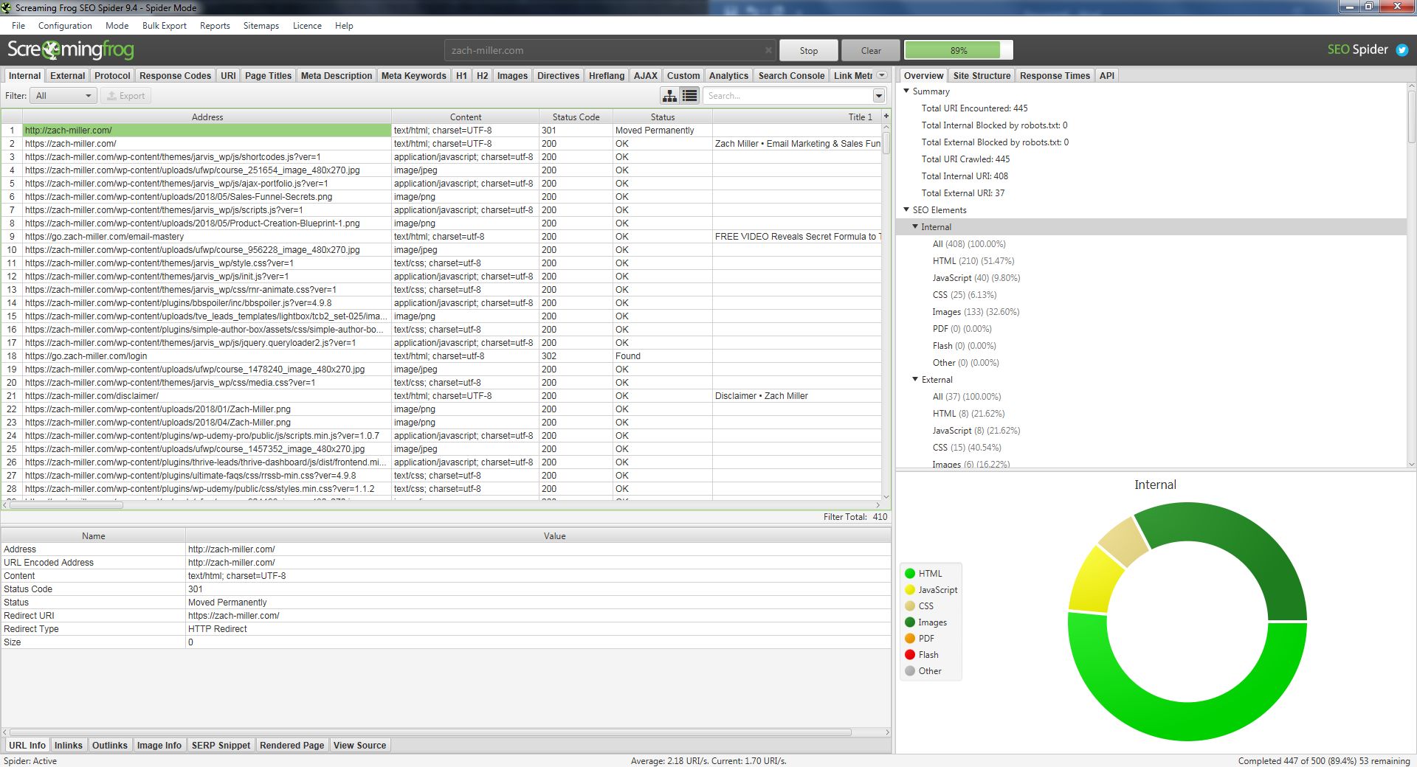Open the Licence menu
This screenshot has height=767, width=1417.
[307, 26]
